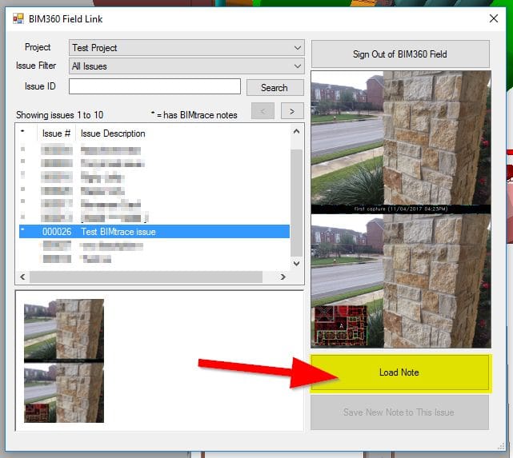The height and width of the screenshot is (458, 513).
Task: Click the issue list scroll down arrow
Action: [297, 263]
